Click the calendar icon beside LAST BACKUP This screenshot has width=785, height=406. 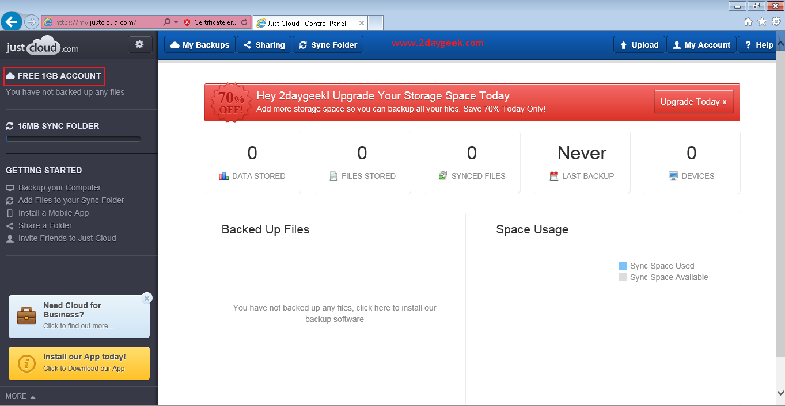[554, 176]
